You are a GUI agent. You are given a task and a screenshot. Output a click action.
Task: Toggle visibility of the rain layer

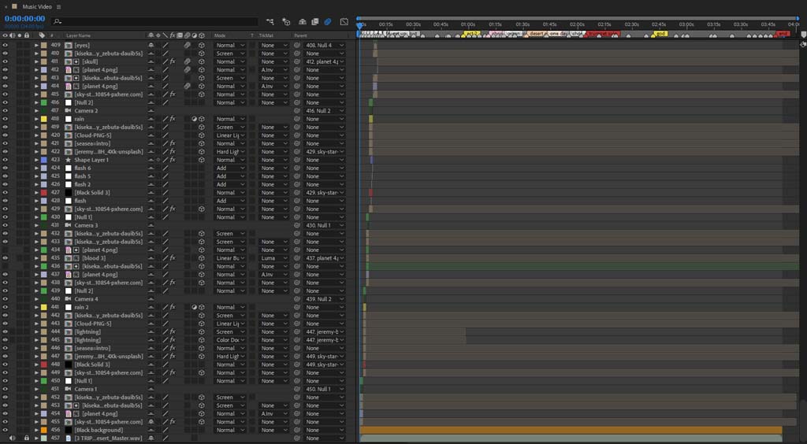coord(6,119)
